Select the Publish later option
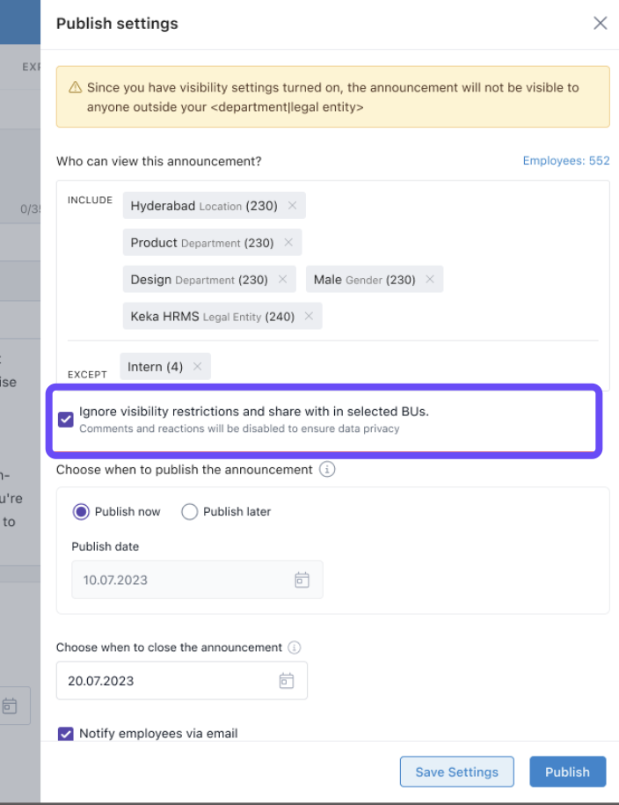 point(189,512)
